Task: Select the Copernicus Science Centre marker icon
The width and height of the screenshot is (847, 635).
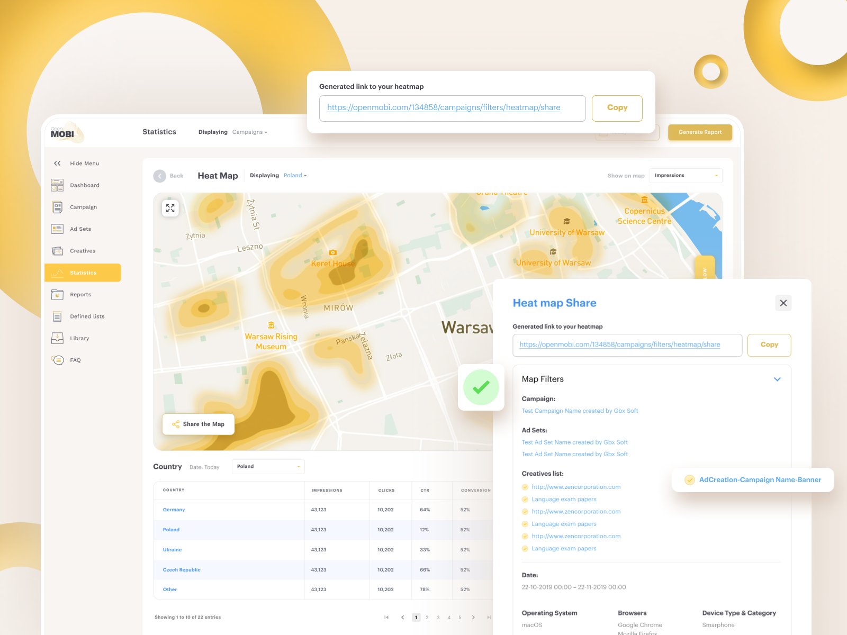Action: click(x=644, y=200)
